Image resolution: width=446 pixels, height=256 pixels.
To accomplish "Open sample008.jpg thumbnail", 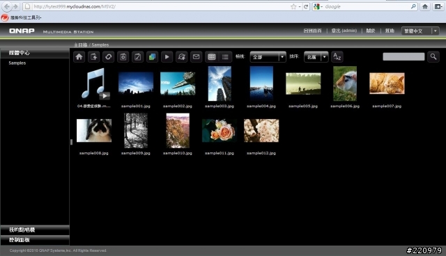I will (x=94, y=131).
